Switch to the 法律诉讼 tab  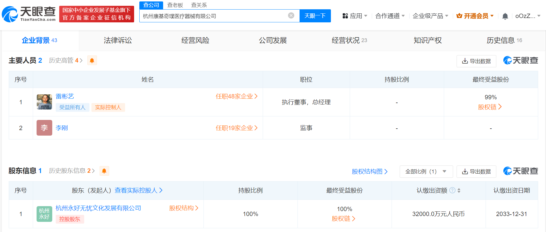coord(118,40)
